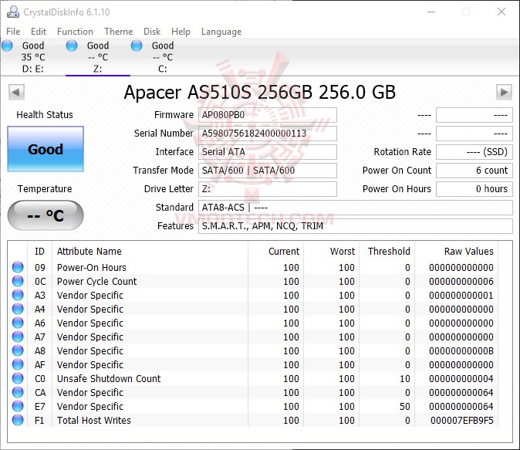Click the status orb beside Power Cycle Count
Screen dimensions: 520x450
pyautogui.click(x=18, y=282)
